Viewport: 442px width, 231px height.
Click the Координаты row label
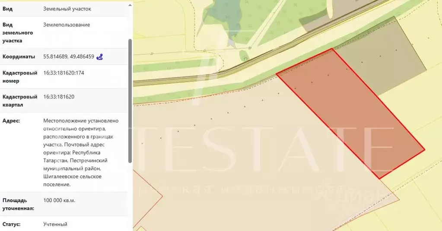click(x=19, y=57)
